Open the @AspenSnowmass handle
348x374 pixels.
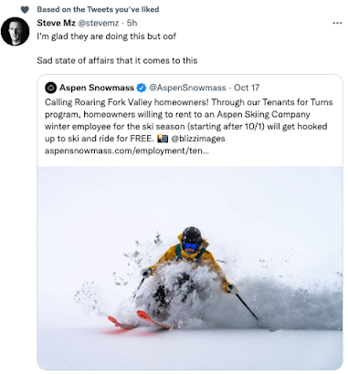(x=187, y=88)
